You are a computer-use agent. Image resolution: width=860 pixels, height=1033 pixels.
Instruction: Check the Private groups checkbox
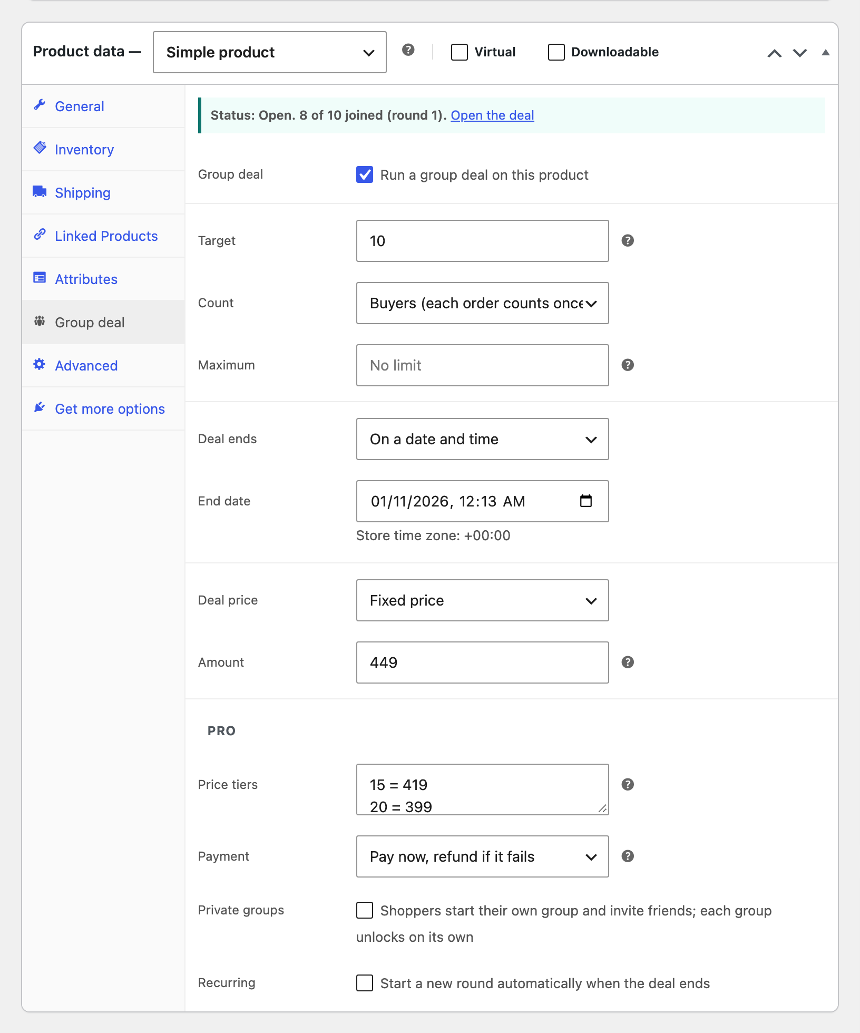tap(365, 910)
